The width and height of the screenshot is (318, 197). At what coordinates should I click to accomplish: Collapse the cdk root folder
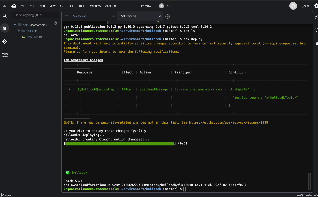click(x=15, y=25)
